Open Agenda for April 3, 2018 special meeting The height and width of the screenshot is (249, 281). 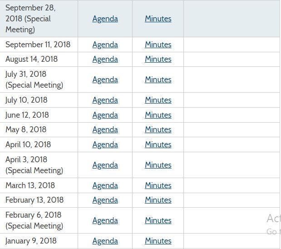point(105,165)
